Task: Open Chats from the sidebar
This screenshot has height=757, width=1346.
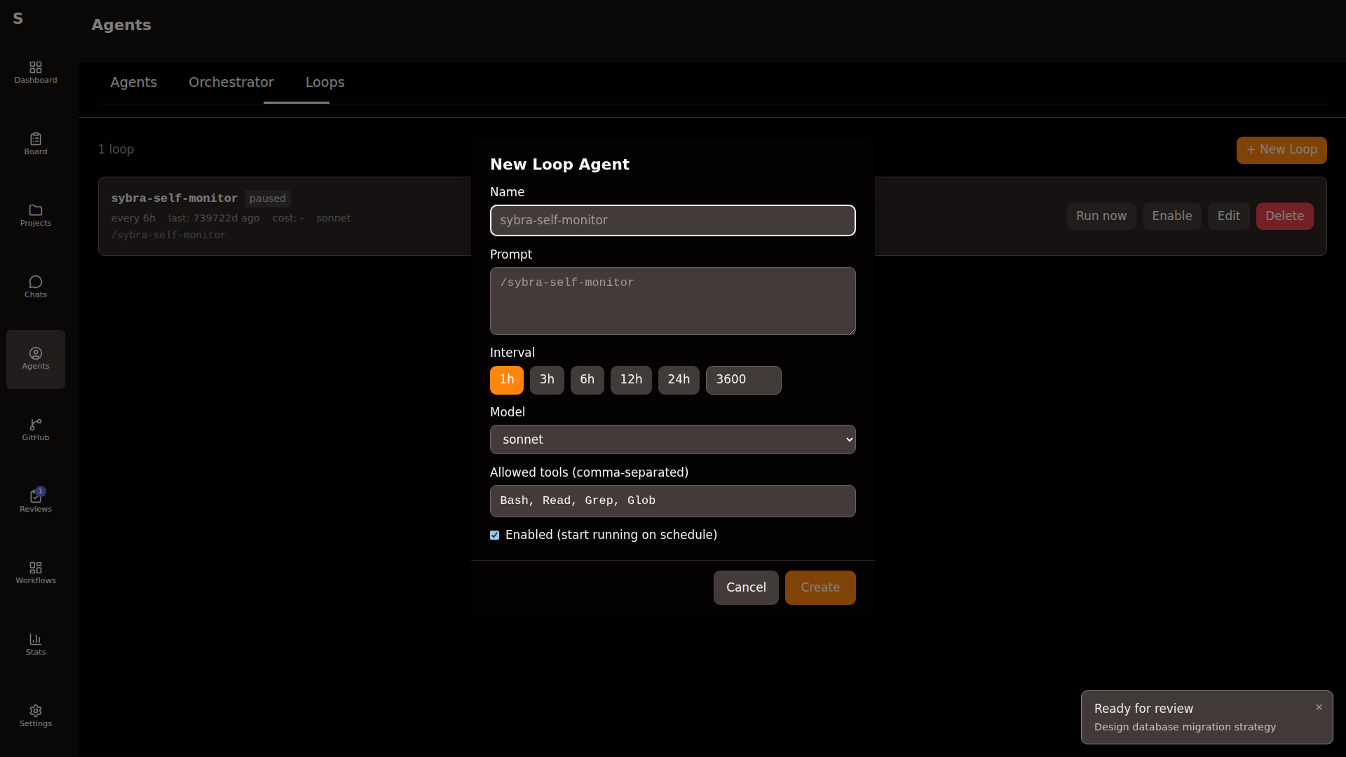Action: click(x=35, y=287)
